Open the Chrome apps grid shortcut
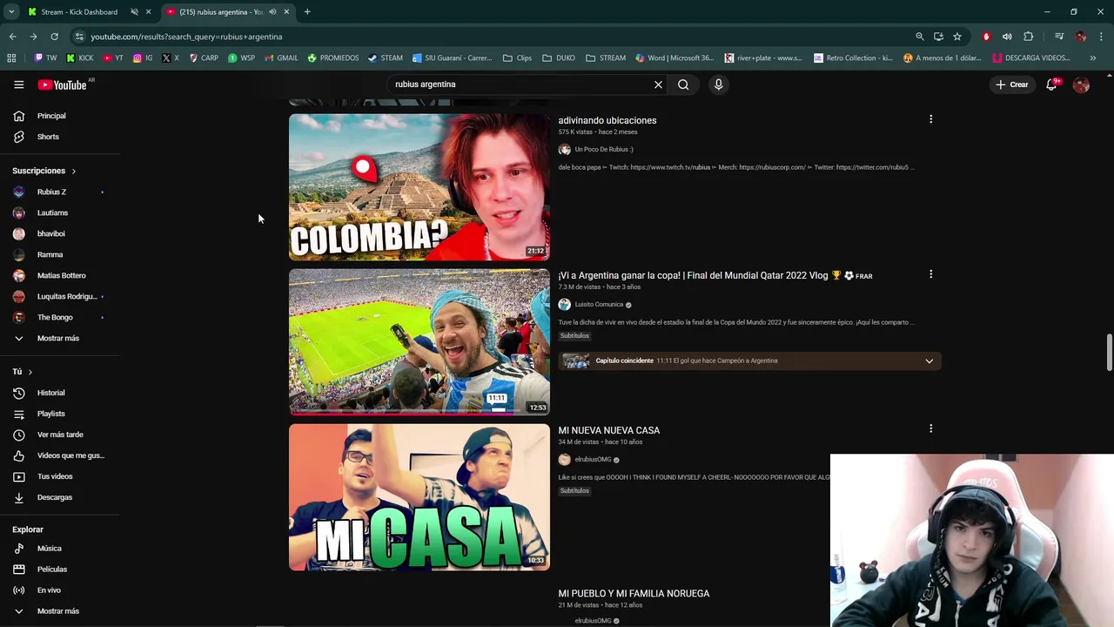 (x=11, y=58)
